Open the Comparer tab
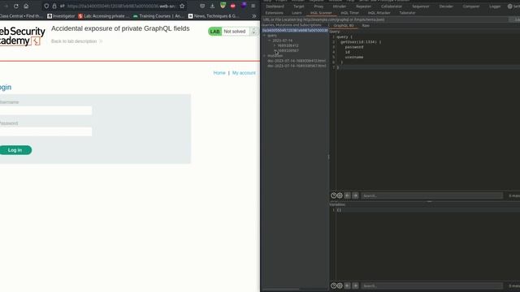 471,6
